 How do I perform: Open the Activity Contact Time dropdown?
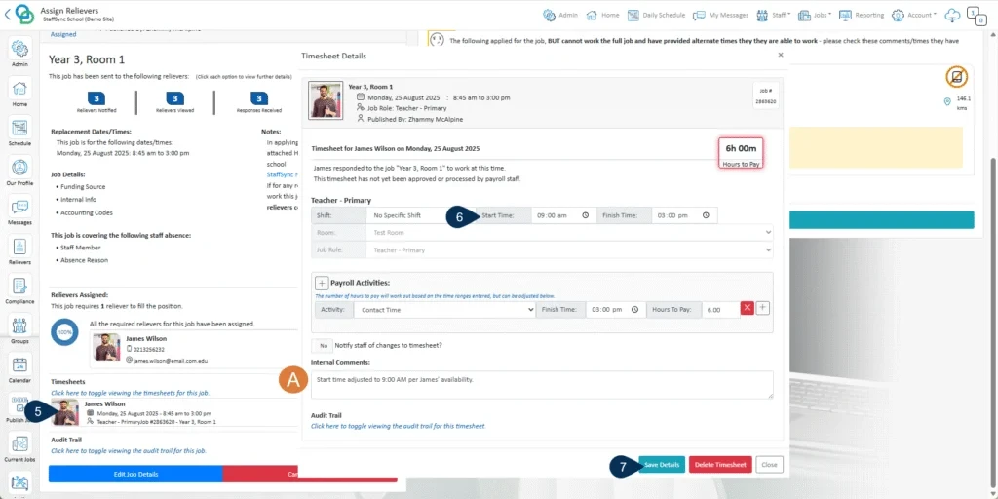tap(443, 309)
